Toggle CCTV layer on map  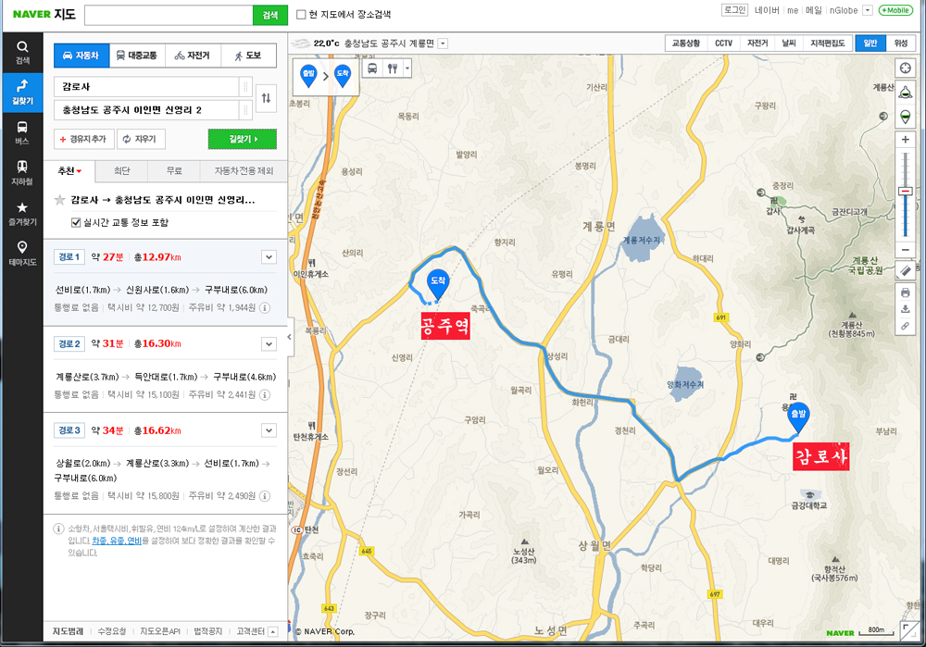[x=723, y=44]
